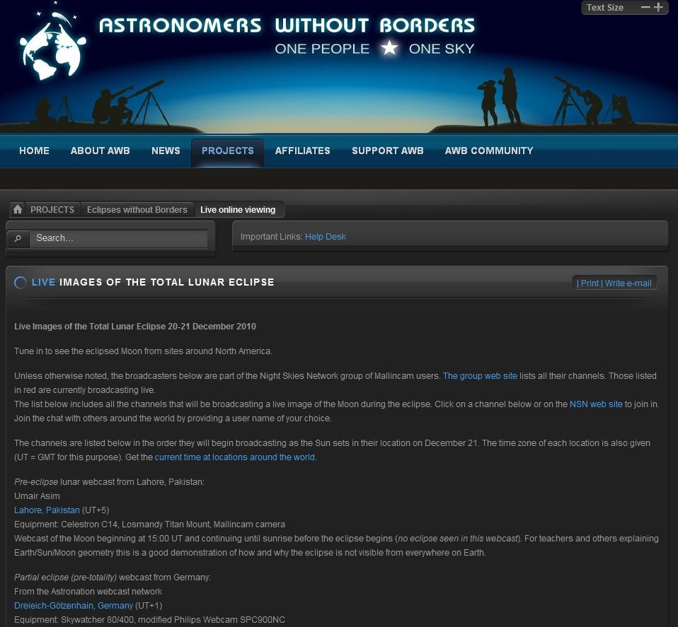Click the 'Umair Asim' text
Screen dimensions: 678x627
37,496
